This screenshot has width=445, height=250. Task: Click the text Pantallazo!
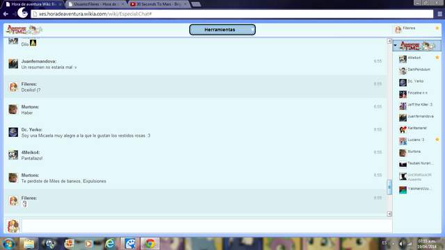pos(32,158)
